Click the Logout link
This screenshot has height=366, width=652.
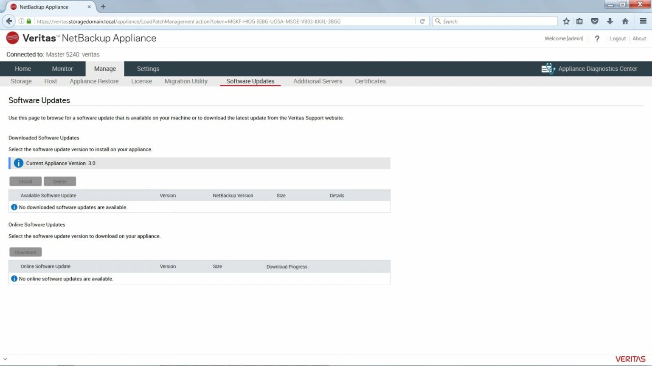(618, 39)
